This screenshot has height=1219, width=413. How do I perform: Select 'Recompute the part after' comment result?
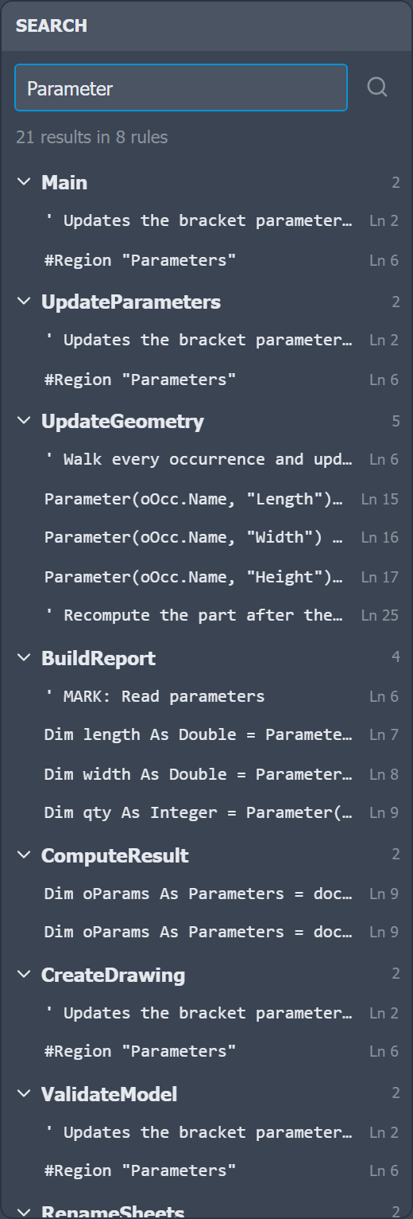click(206, 615)
